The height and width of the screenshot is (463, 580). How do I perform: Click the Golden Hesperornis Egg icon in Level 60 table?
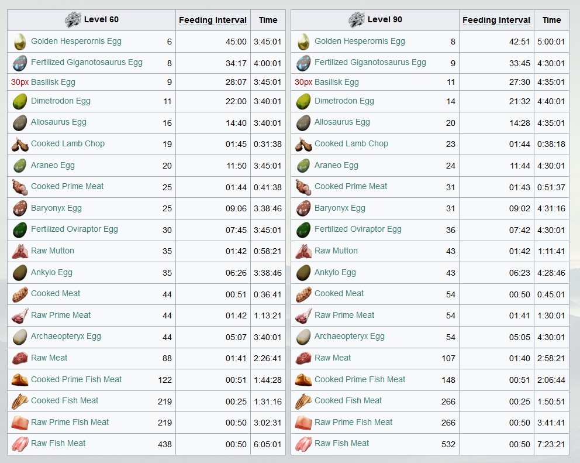20,42
